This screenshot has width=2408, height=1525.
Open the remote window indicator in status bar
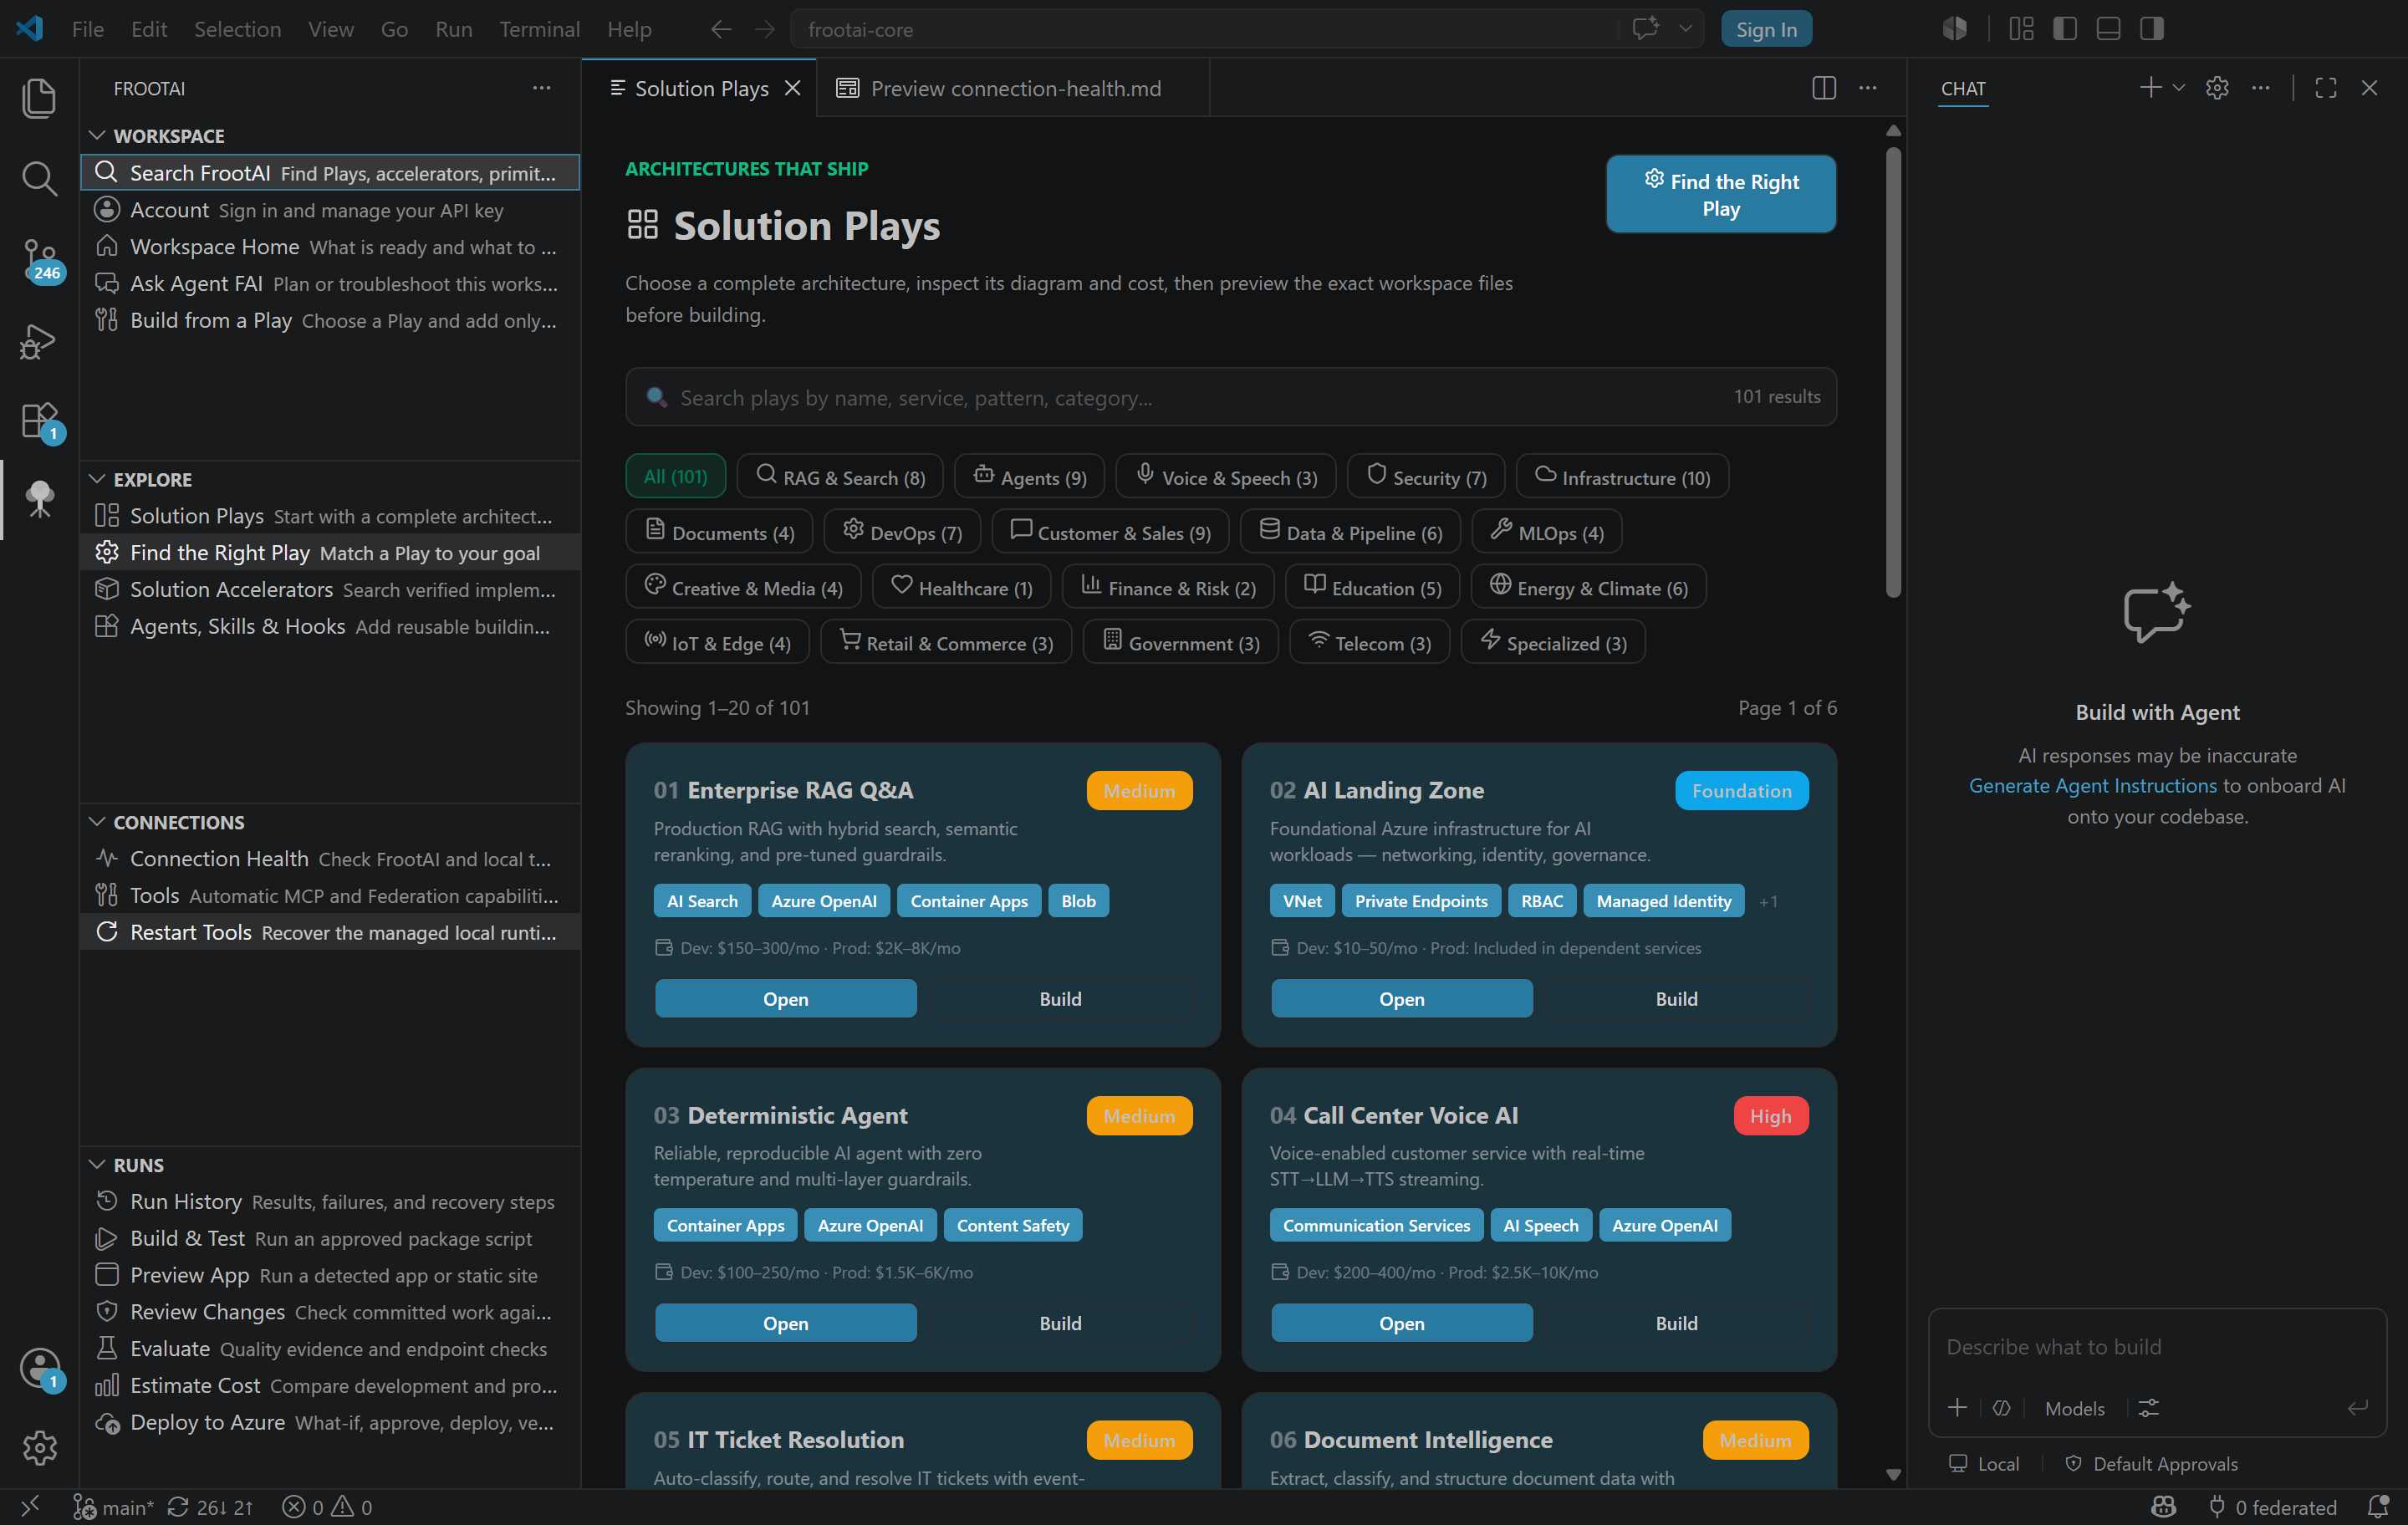pos(30,1506)
